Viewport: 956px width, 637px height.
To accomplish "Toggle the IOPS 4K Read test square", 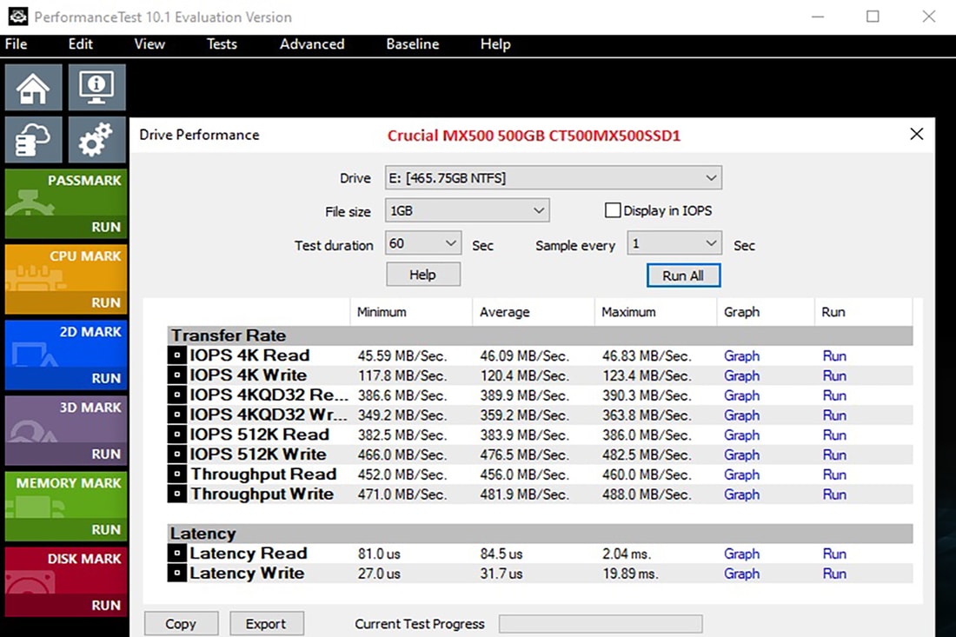I will pos(176,355).
